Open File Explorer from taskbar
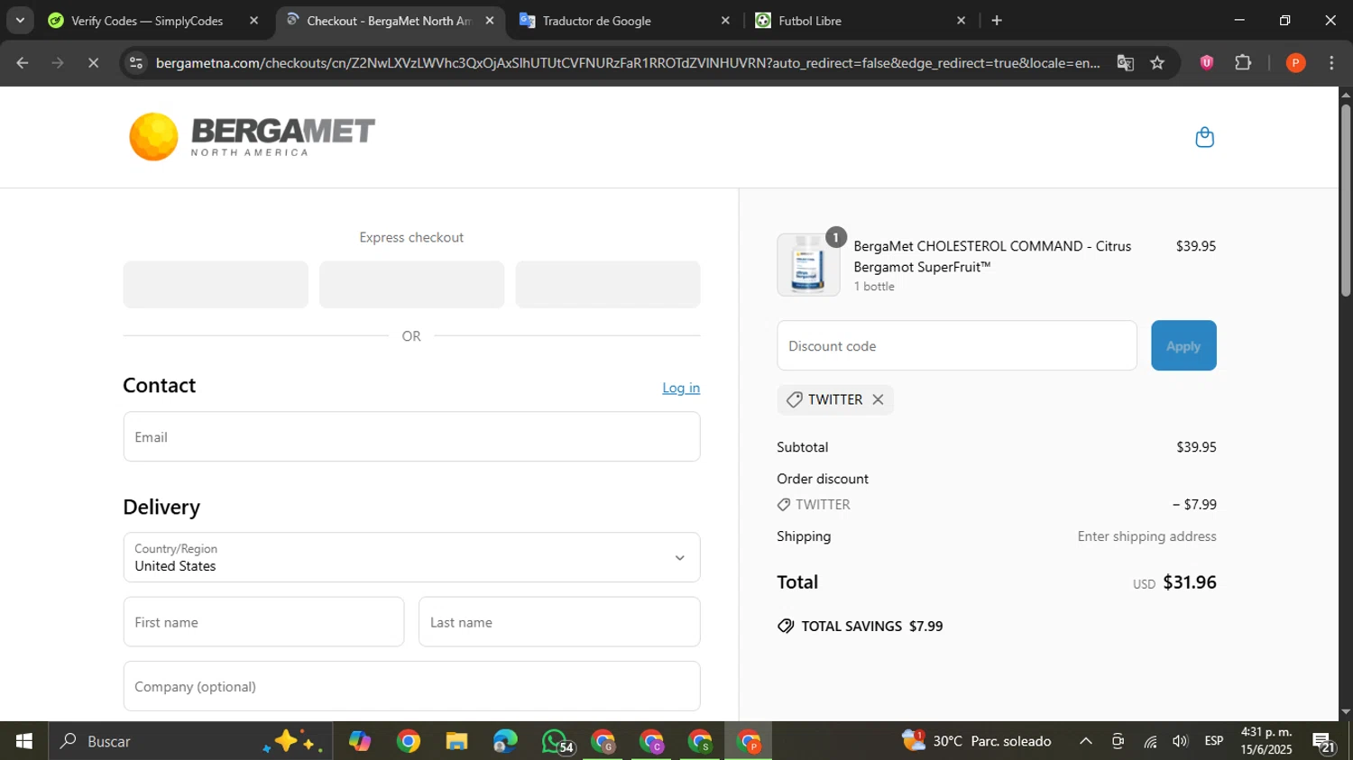This screenshot has height=760, width=1353. [x=456, y=741]
